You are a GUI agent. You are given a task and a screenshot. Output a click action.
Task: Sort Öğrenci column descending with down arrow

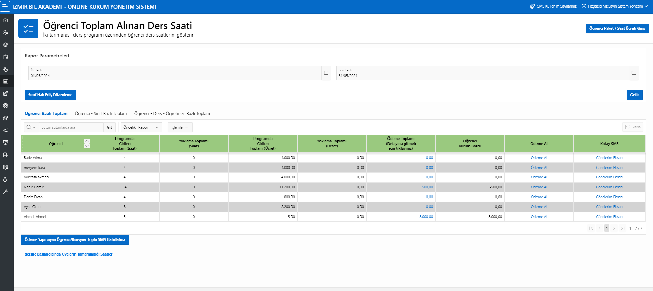87,146
